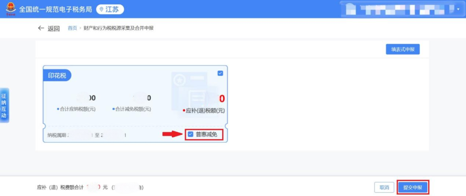Click the location pin icon beside 江苏

click(102, 9)
